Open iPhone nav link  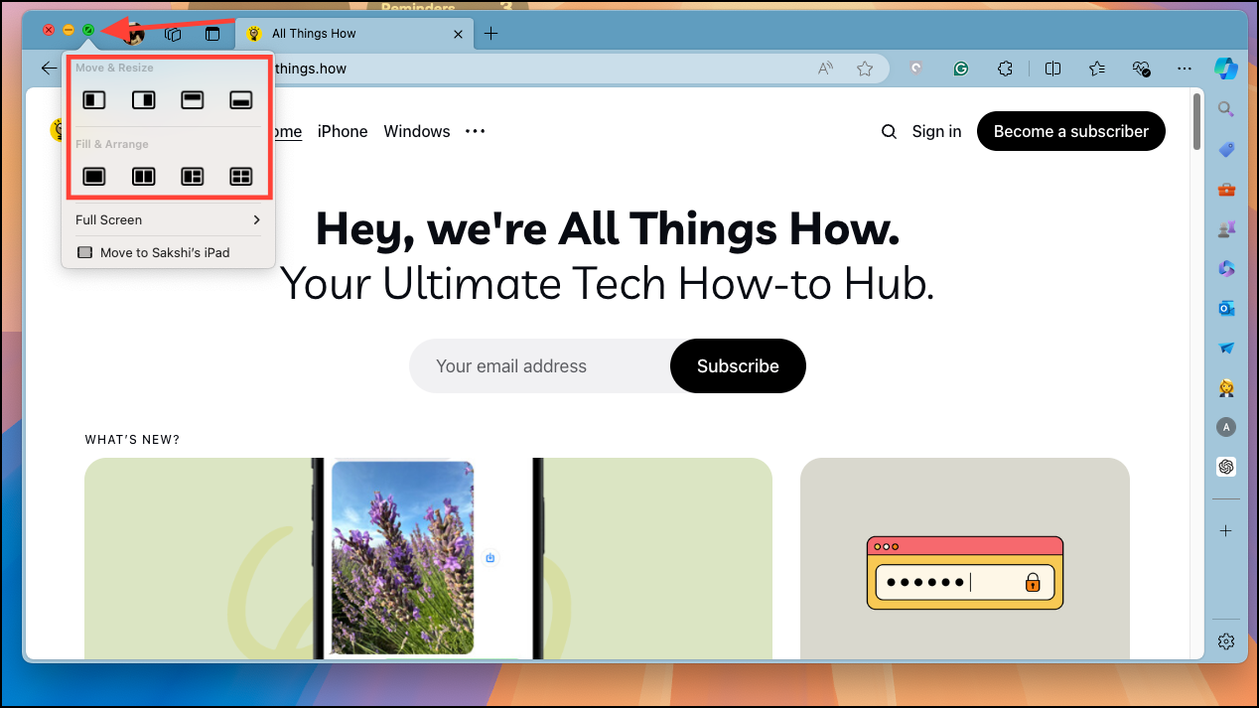click(x=343, y=131)
